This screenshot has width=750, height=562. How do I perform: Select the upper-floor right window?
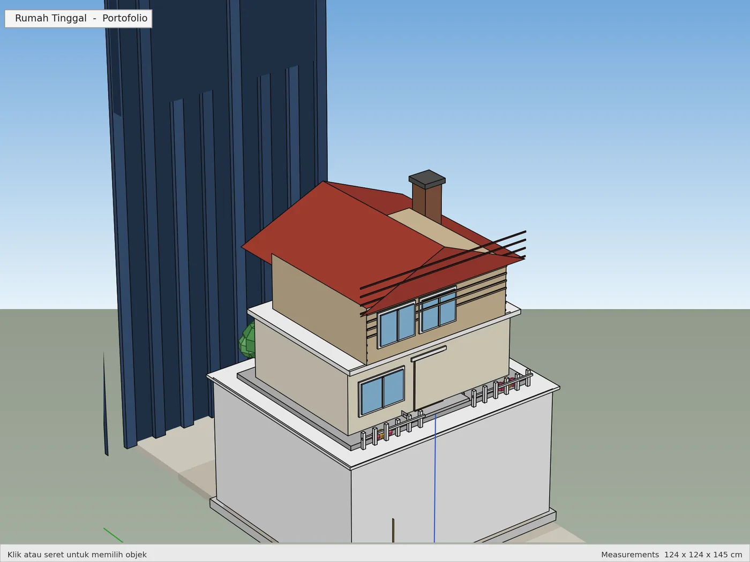[438, 310]
